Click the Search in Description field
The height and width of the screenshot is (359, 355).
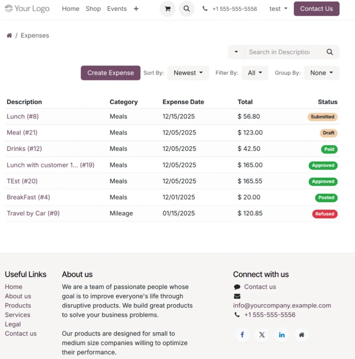tap(280, 52)
